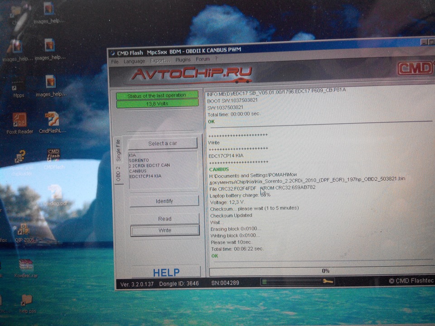Open the chiploader question-mark shortcut icon

21,163
